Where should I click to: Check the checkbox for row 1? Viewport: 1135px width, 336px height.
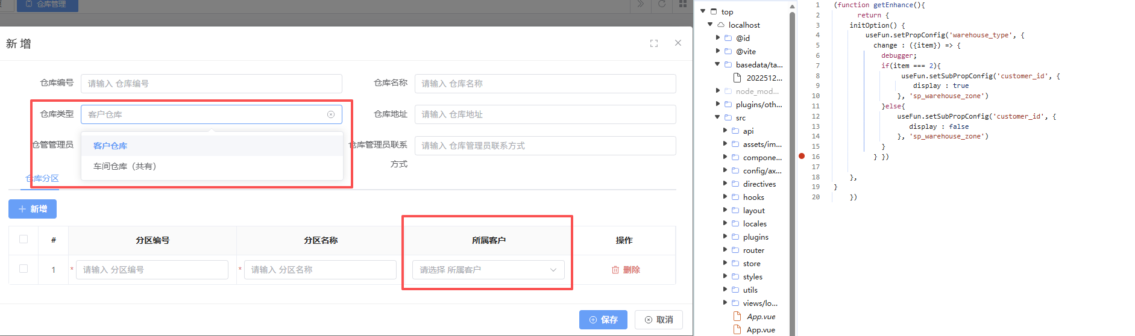pos(24,269)
